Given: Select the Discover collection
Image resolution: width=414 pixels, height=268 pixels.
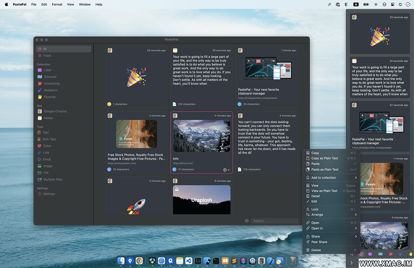Looking at the screenshot, I should [50, 77].
